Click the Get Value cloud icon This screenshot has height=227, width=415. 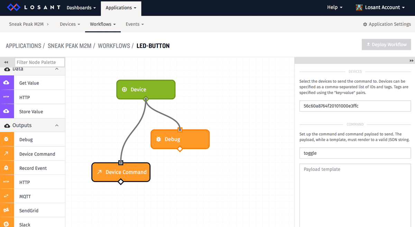[6, 83]
